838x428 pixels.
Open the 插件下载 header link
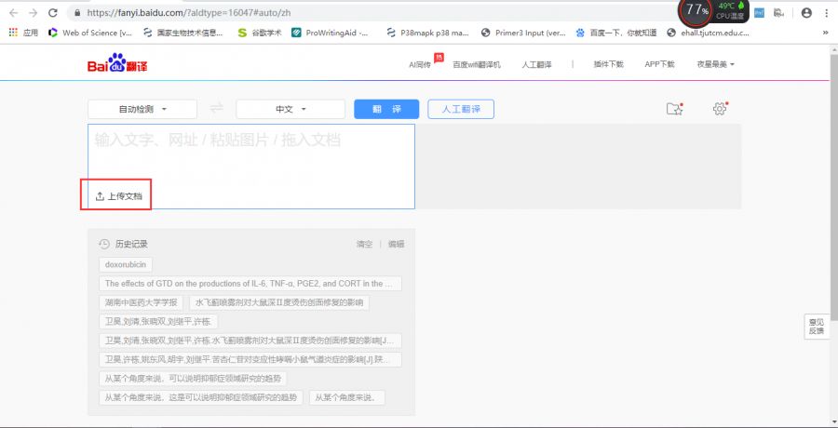(608, 64)
